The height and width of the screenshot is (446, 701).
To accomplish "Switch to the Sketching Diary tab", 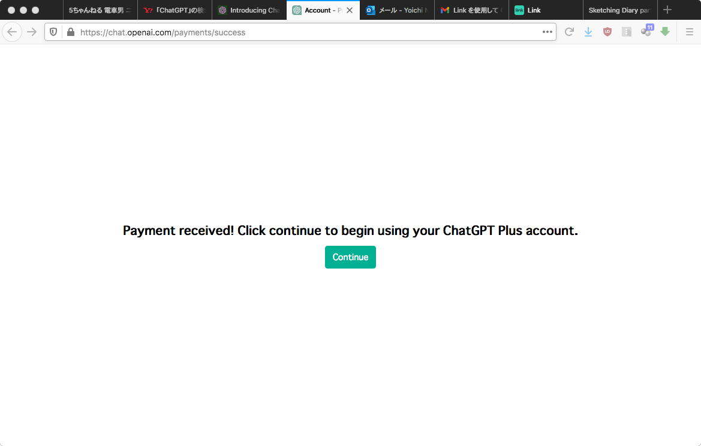I will (x=620, y=10).
